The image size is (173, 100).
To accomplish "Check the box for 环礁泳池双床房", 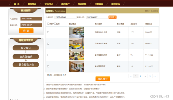I will click(48, 44).
